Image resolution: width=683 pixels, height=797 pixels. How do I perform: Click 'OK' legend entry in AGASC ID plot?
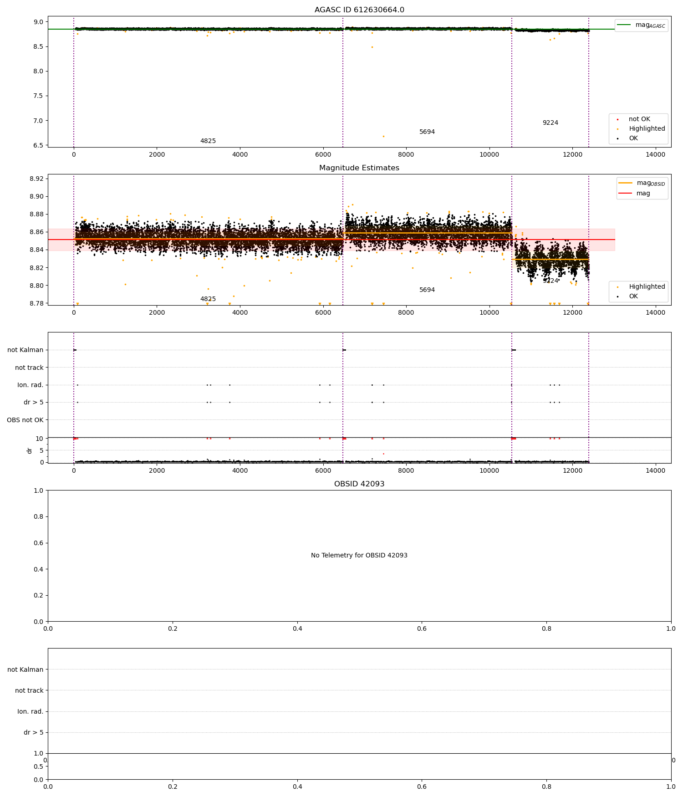pos(627,138)
